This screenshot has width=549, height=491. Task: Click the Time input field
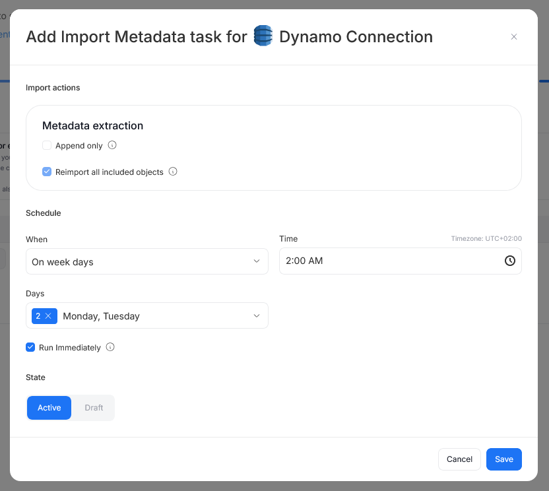[400, 261]
